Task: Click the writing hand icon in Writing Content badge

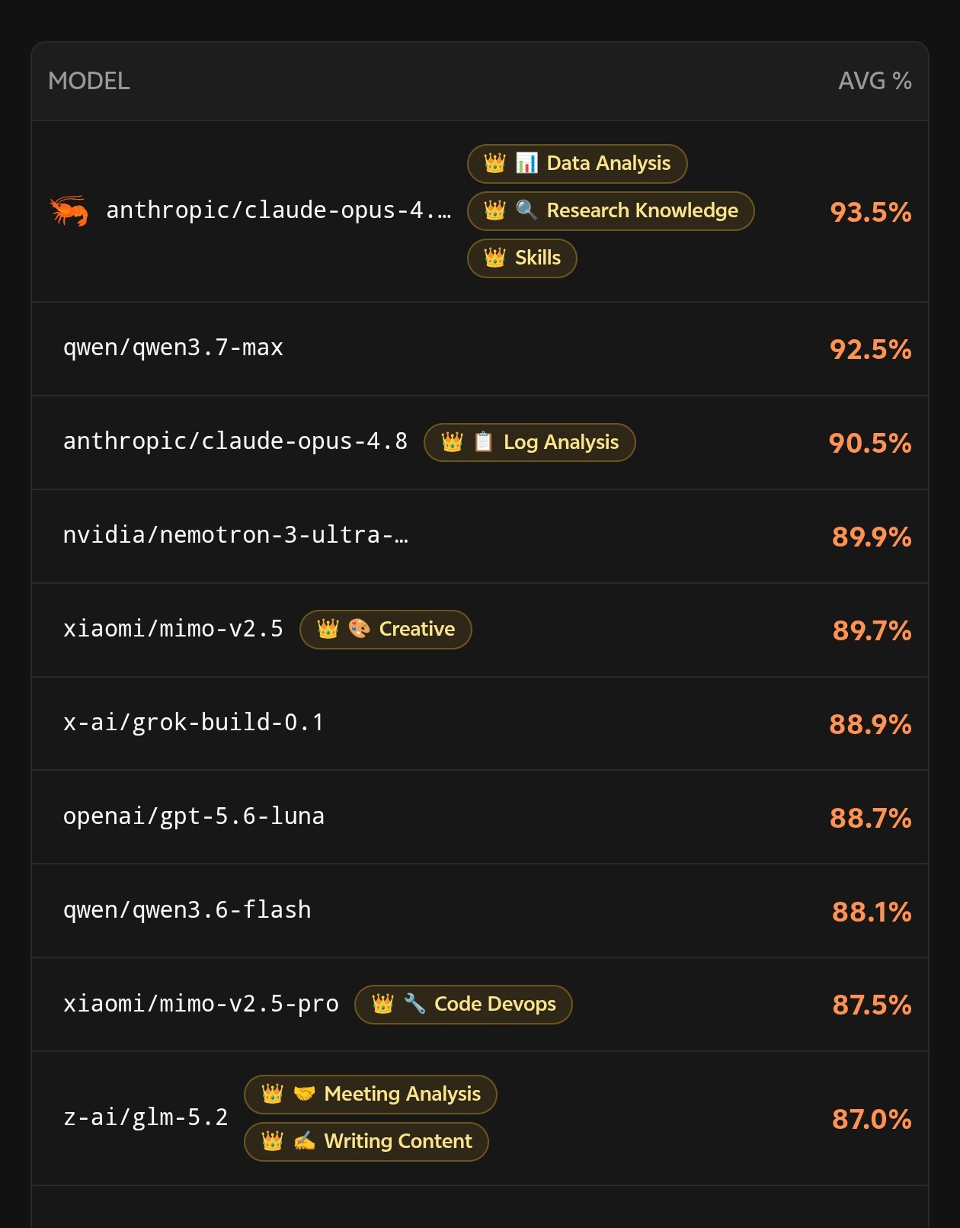Action: pos(304,1141)
